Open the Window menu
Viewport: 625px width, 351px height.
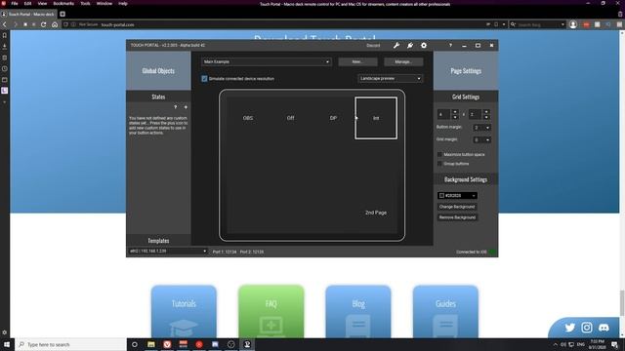[x=104, y=4]
